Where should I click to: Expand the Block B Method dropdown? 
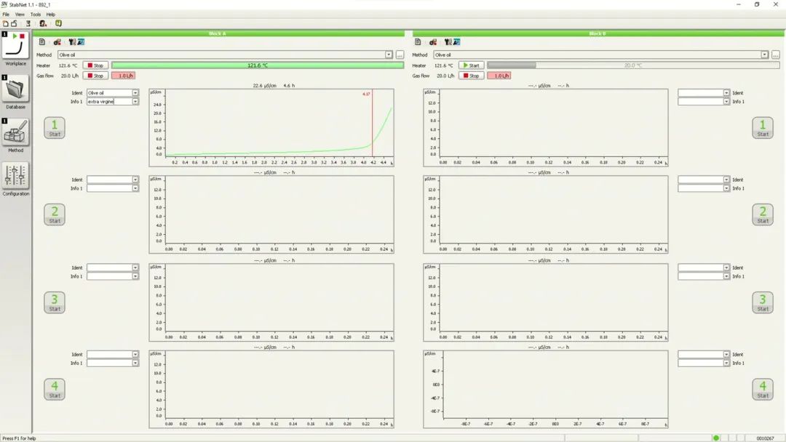(764, 55)
